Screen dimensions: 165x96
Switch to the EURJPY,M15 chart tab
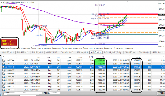click(x=37, y=52)
